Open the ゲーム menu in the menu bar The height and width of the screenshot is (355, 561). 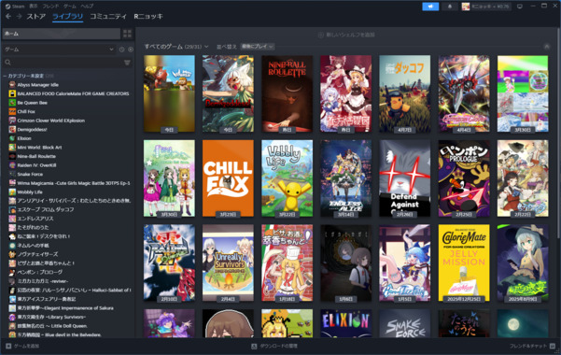tap(70, 7)
